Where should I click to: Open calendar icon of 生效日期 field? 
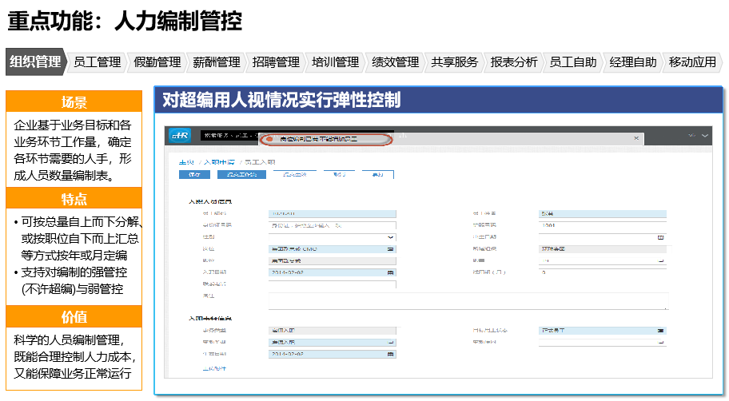click(391, 354)
